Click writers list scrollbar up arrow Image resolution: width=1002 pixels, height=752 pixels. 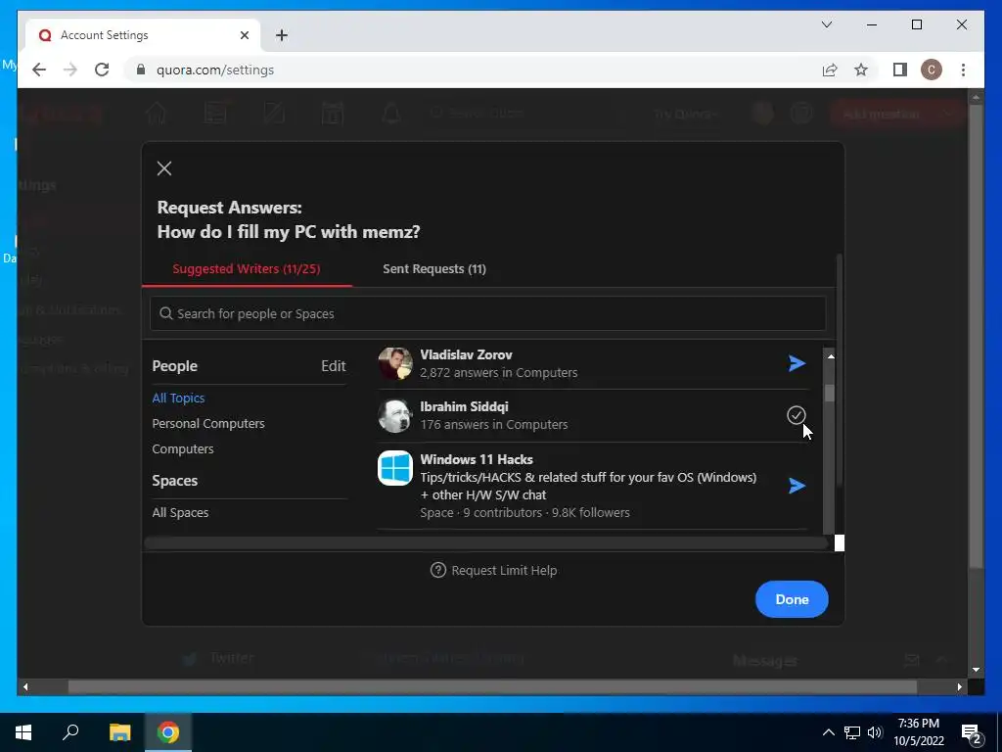tap(830, 356)
